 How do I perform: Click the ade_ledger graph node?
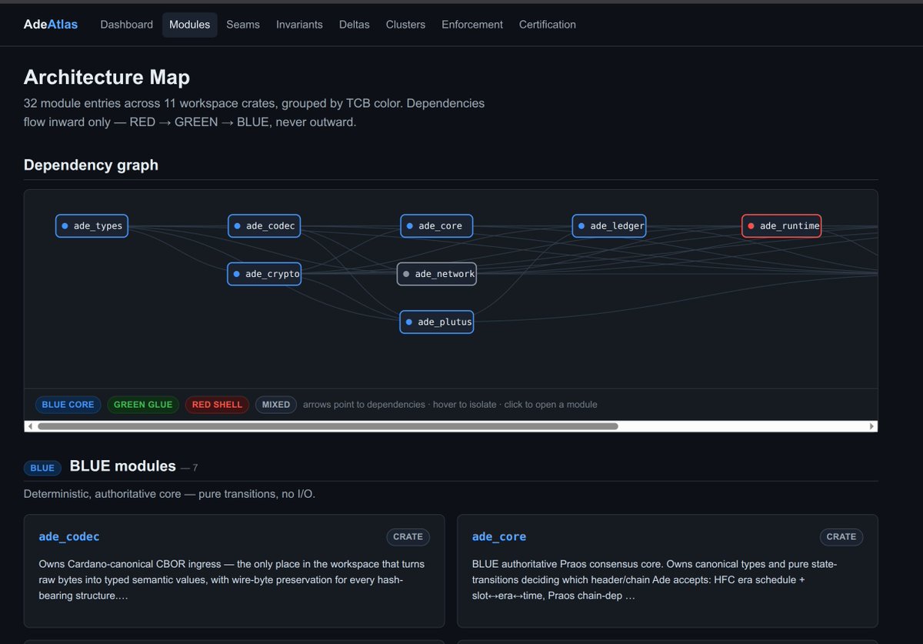(x=608, y=226)
